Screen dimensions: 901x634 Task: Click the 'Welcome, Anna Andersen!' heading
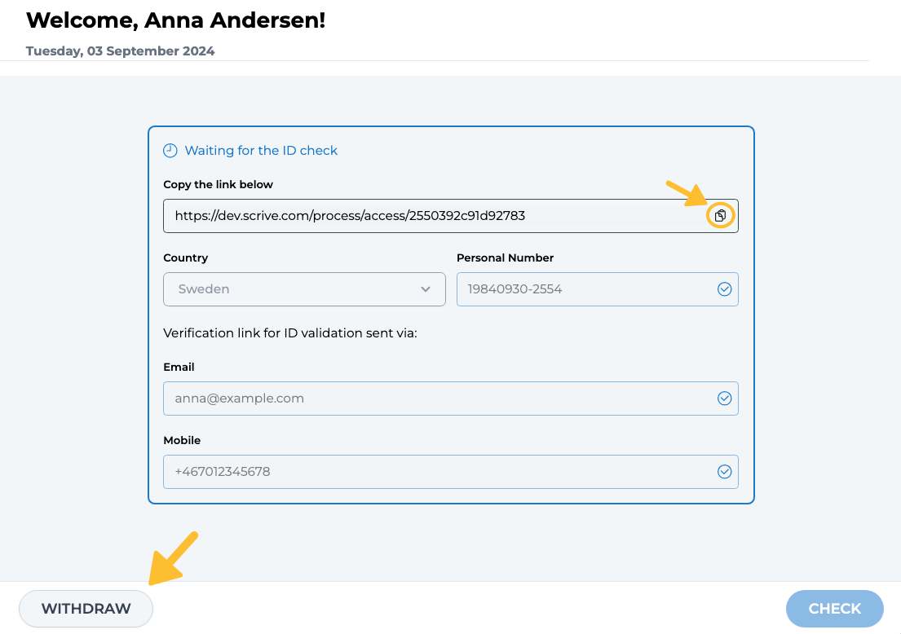(x=175, y=20)
